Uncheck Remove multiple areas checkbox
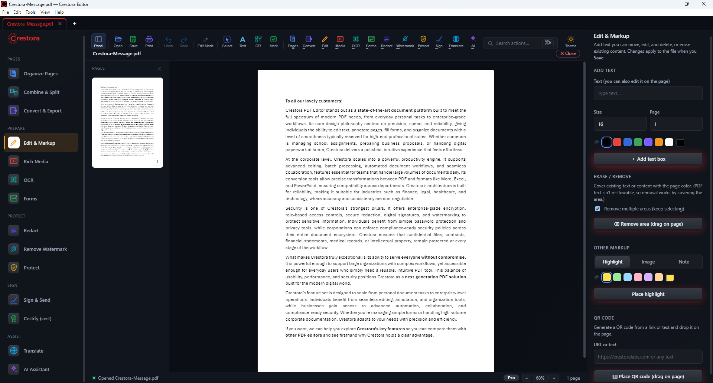 pyautogui.click(x=598, y=209)
